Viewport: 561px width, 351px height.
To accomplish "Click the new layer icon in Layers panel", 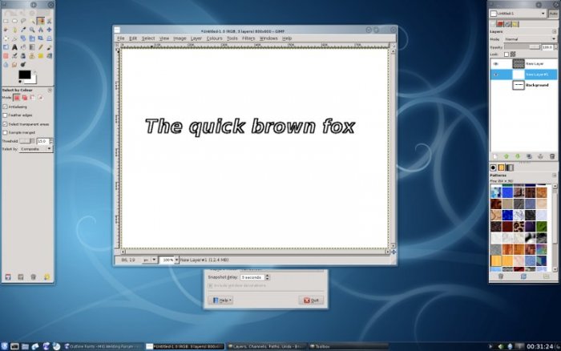I will pos(495,156).
